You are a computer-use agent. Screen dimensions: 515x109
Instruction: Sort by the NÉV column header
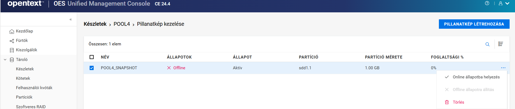click(x=105, y=57)
